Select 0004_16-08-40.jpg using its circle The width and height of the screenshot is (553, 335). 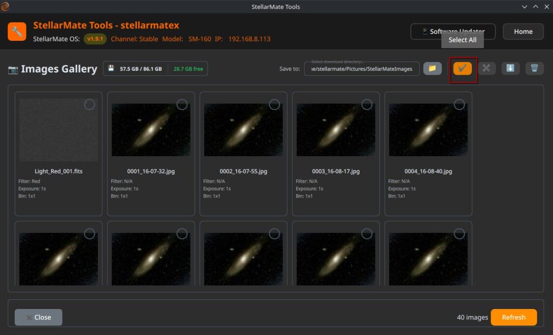459,105
